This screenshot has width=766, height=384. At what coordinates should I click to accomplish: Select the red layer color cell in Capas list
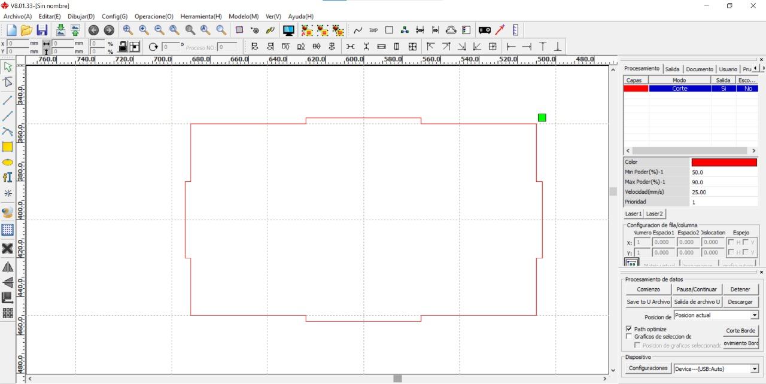coord(636,89)
